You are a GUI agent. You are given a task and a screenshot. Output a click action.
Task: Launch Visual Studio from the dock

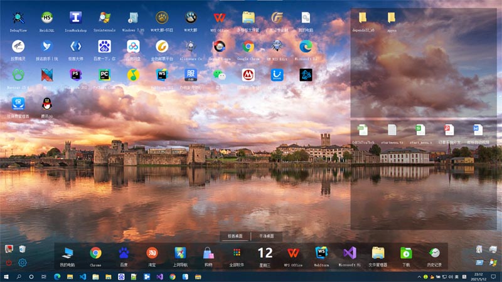pyautogui.click(x=350, y=253)
